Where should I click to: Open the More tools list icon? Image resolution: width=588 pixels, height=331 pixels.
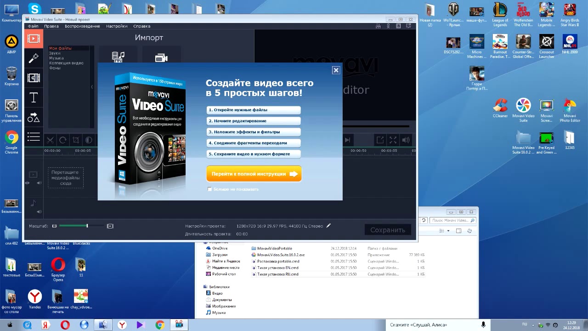34,137
